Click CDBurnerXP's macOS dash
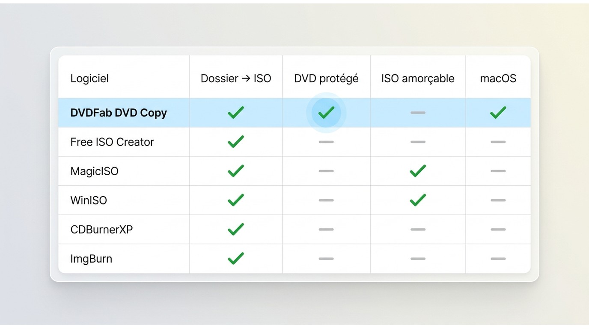This screenshot has height=329, width=589. tap(498, 229)
